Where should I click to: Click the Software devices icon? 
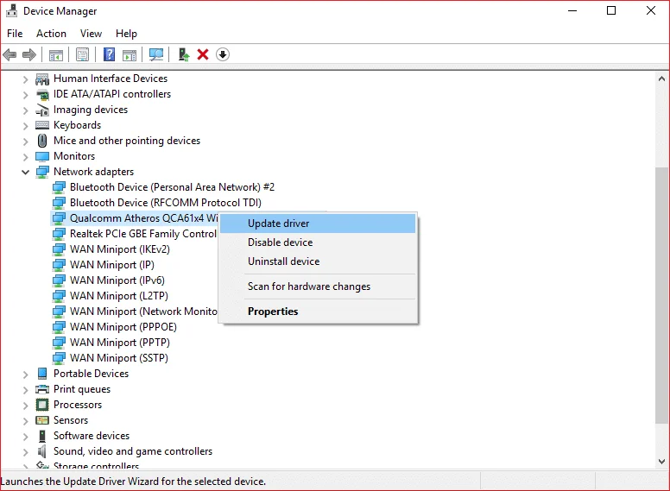coord(42,436)
